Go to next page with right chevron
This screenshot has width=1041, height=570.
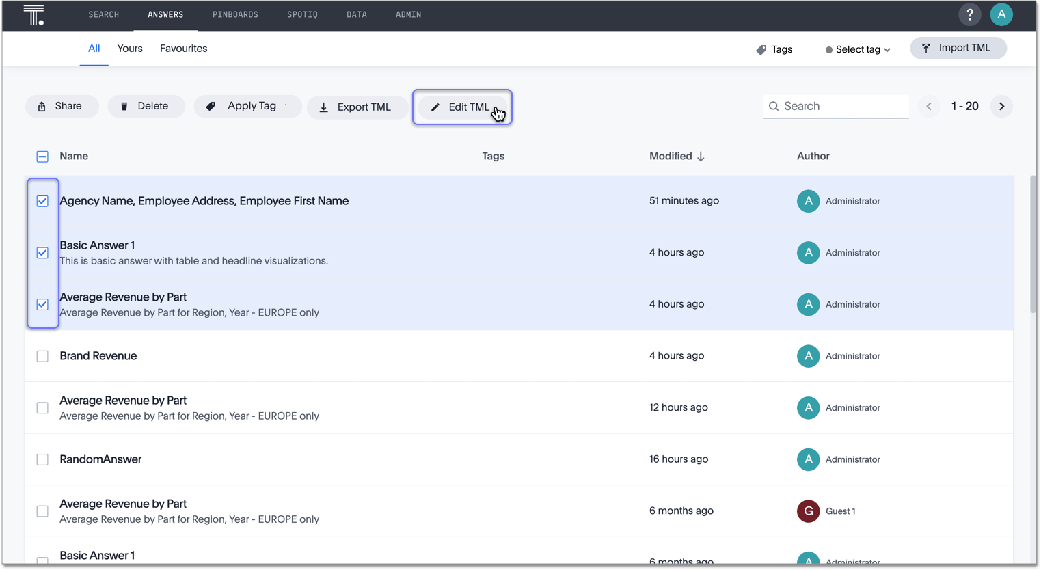1001,106
